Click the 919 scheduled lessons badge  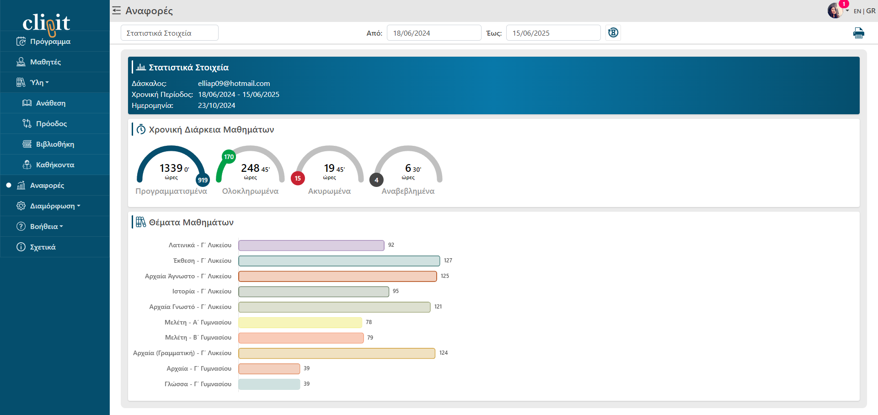point(203,180)
